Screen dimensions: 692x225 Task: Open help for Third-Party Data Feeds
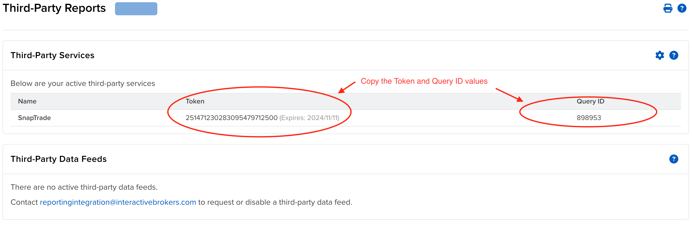[673, 159]
